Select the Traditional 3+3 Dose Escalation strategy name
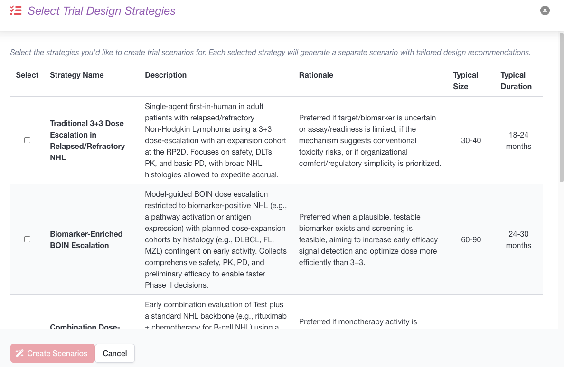The width and height of the screenshot is (564, 367). point(87,140)
